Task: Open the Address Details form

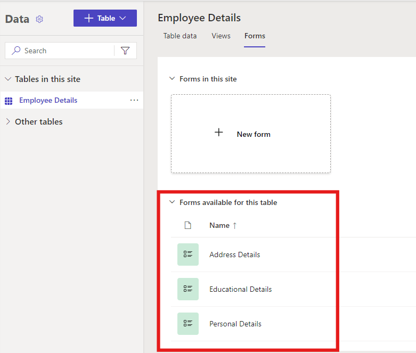Action: point(234,255)
